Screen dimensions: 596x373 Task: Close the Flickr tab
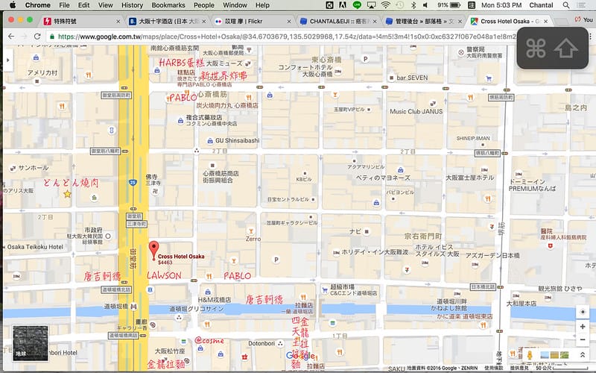click(x=289, y=22)
